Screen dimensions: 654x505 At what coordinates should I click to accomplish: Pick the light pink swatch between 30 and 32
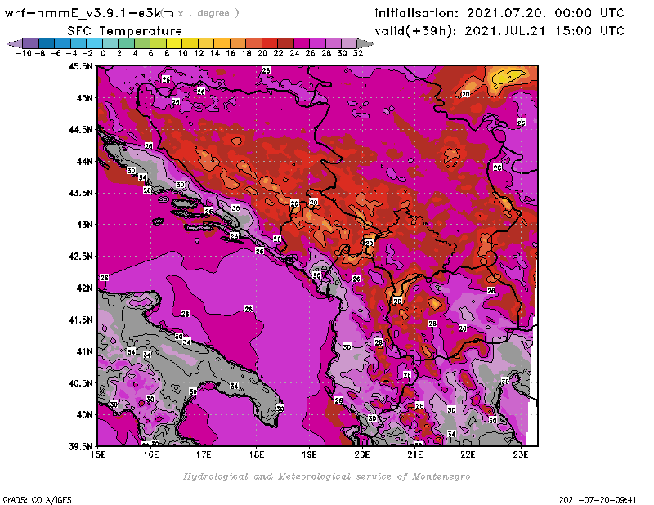350,43
